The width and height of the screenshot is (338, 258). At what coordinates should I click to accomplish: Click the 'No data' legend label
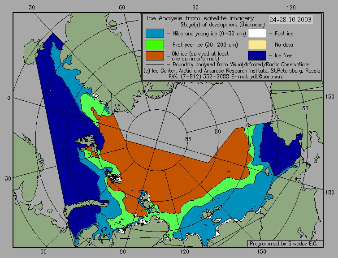click(284, 45)
